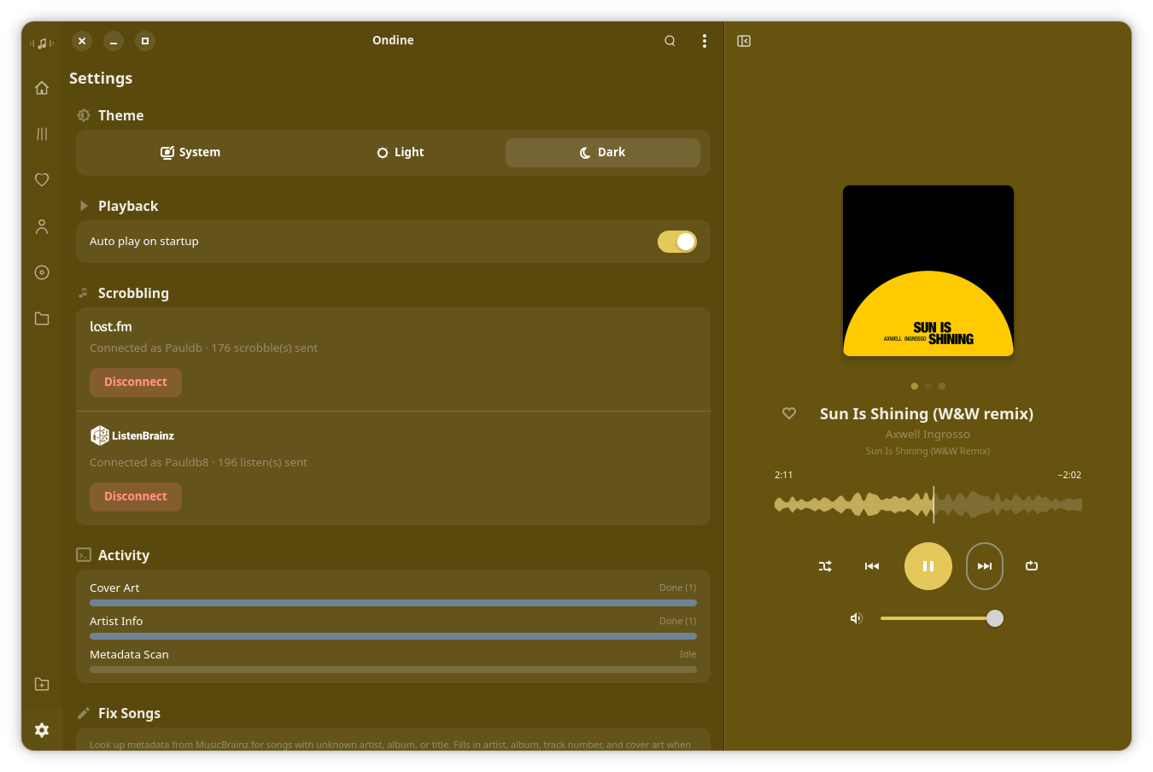Screen dimensions: 1153x772
Task: Open the three-dot overflow menu
Action: [x=704, y=40]
